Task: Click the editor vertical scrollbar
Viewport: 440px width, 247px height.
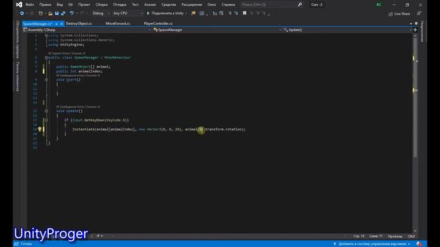Action: coord(415,133)
